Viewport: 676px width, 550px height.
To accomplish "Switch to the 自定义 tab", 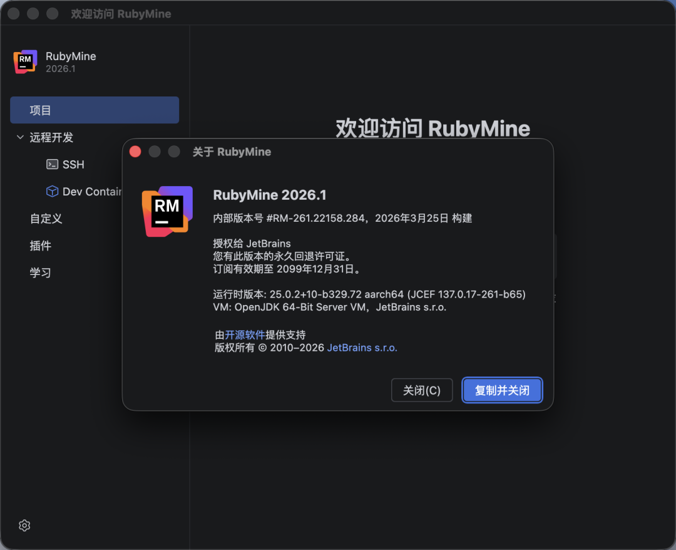I will tap(46, 219).
